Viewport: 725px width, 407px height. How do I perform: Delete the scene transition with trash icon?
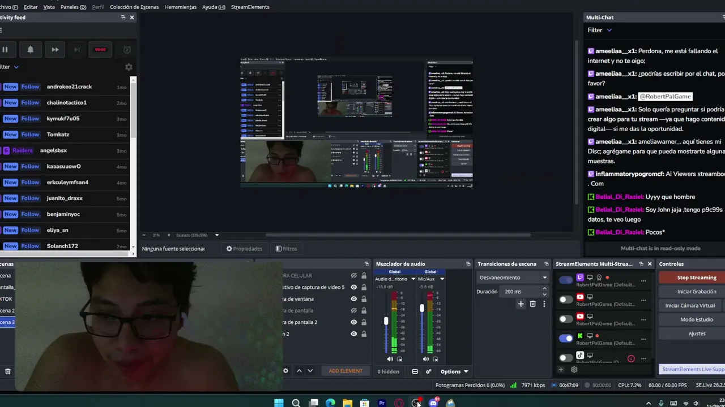532,304
